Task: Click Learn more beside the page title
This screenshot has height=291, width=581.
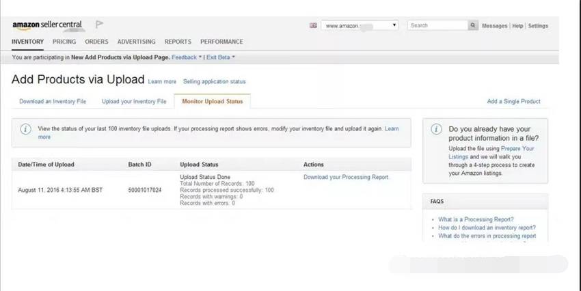Action: tap(162, 81)
